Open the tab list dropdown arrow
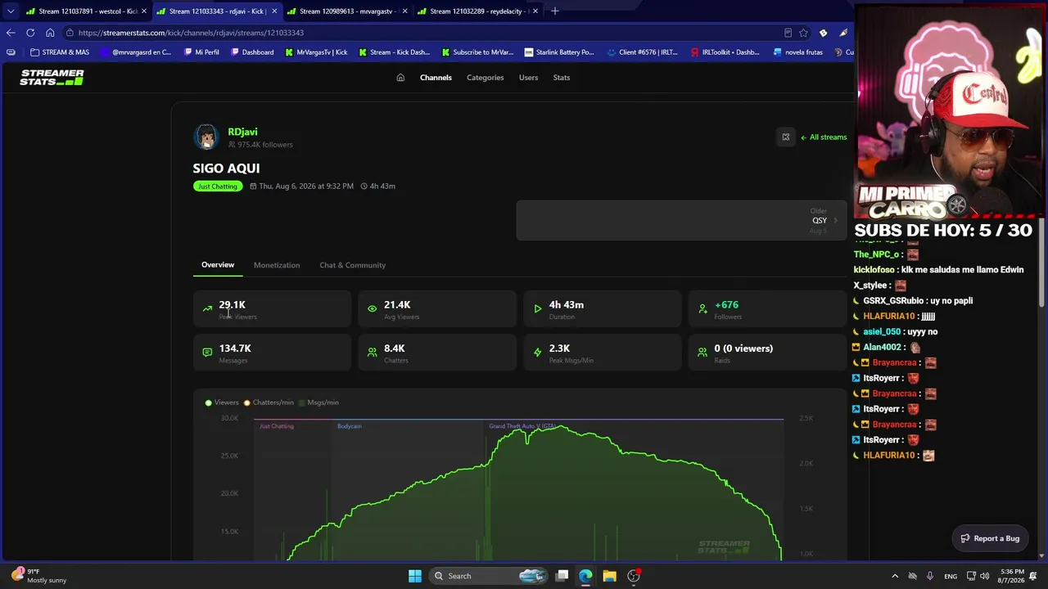The width and height of the screenshot is (1048, 589). coord(11,11)
